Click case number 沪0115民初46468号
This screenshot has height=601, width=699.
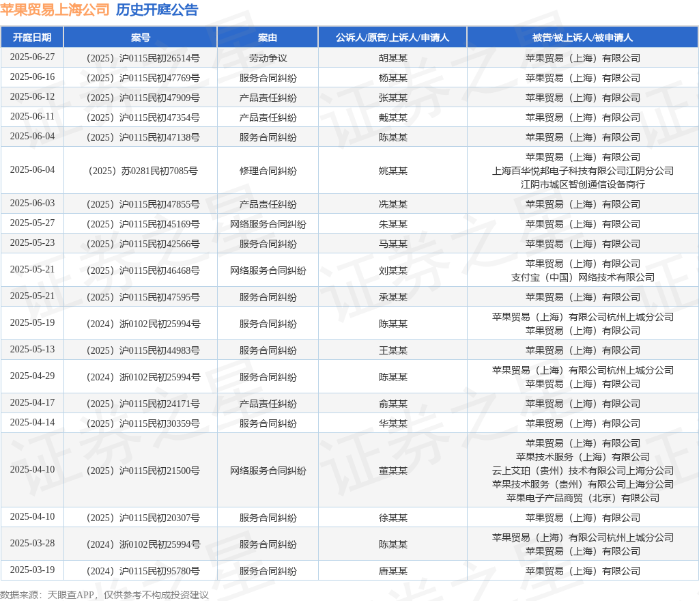[x=160, y=270]
